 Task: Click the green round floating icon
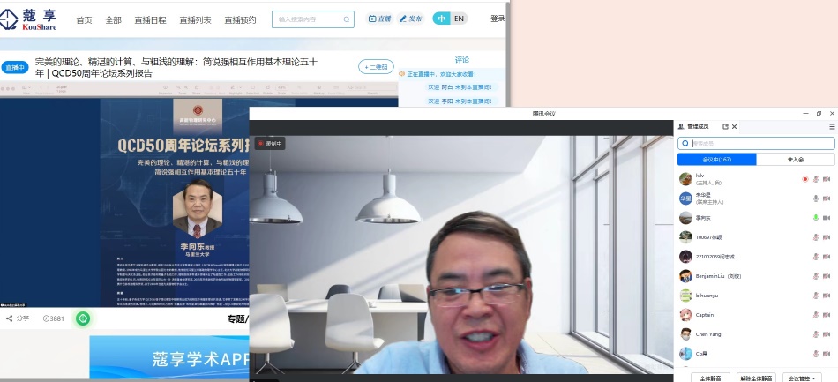[82, 318]
